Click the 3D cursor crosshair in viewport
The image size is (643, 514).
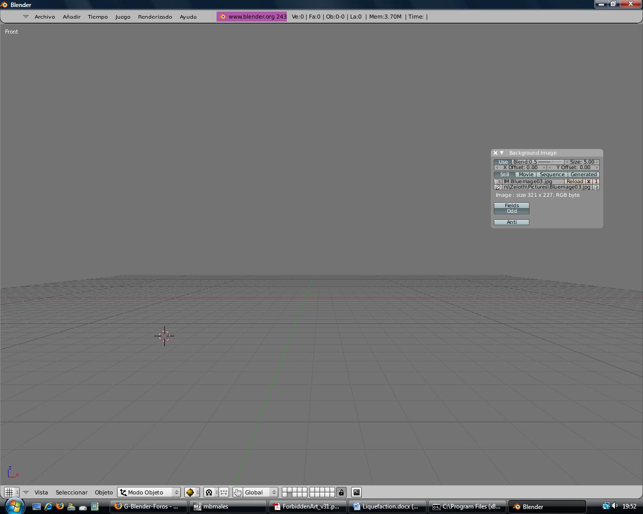(x=164, y=336)
